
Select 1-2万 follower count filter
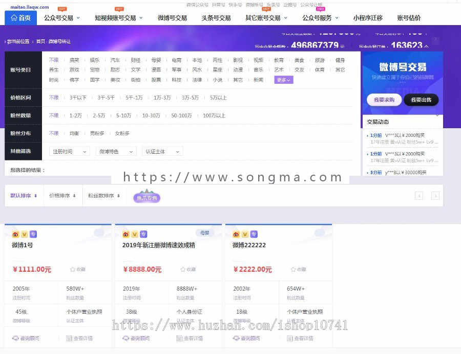click(76, 115)
